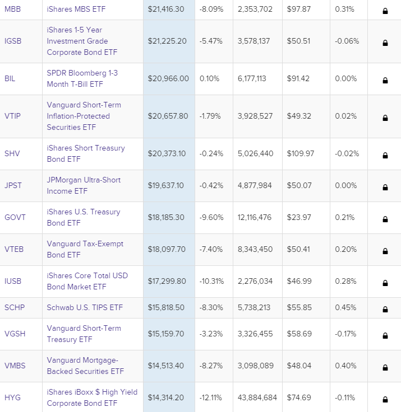Select the $109.97 price value
The height and width of the screenshot is (412, 401).
[x=301, y=153]
